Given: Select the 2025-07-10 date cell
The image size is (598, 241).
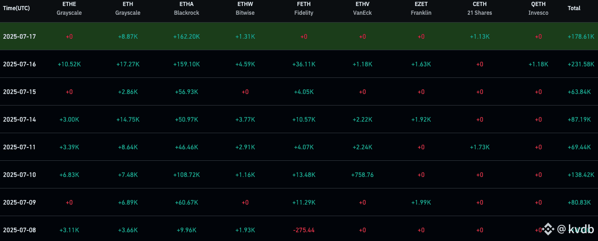Looking at the screenshot, I should pos(19,175).
